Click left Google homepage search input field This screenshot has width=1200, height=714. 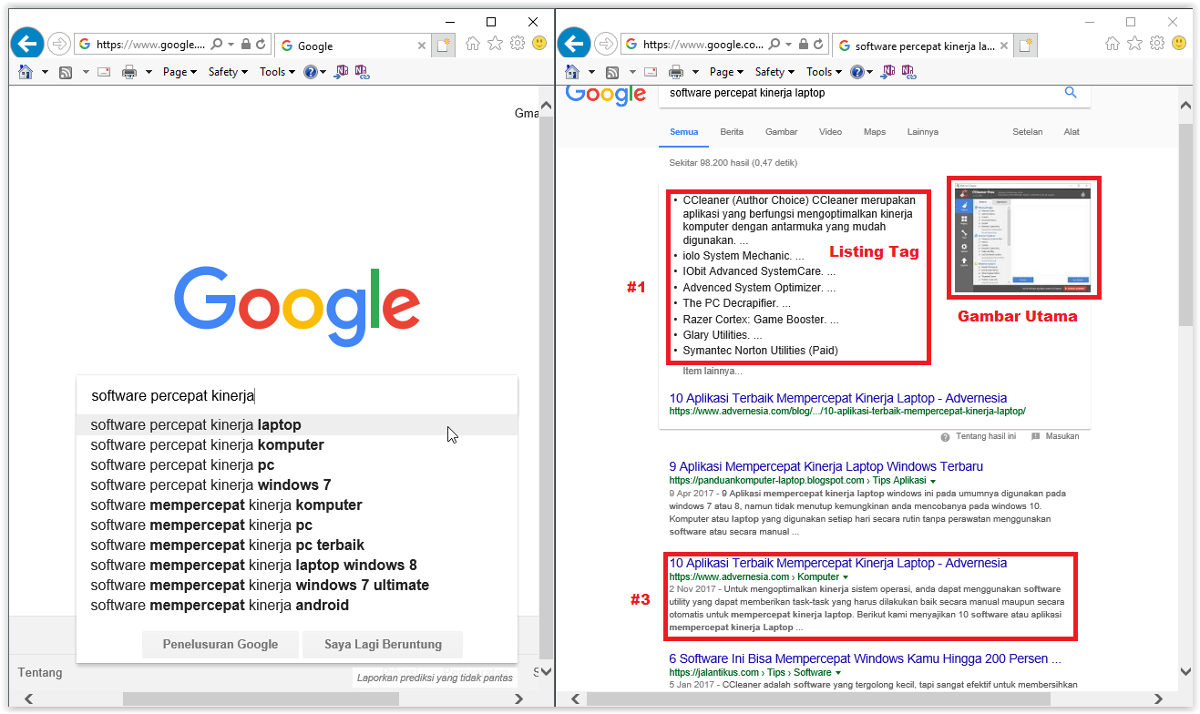coord(297,396)
